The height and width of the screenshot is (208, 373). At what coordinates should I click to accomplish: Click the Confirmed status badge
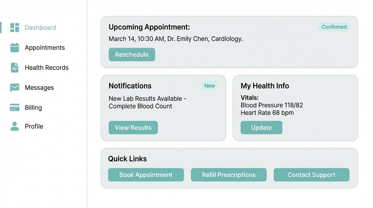click(334, 27)
